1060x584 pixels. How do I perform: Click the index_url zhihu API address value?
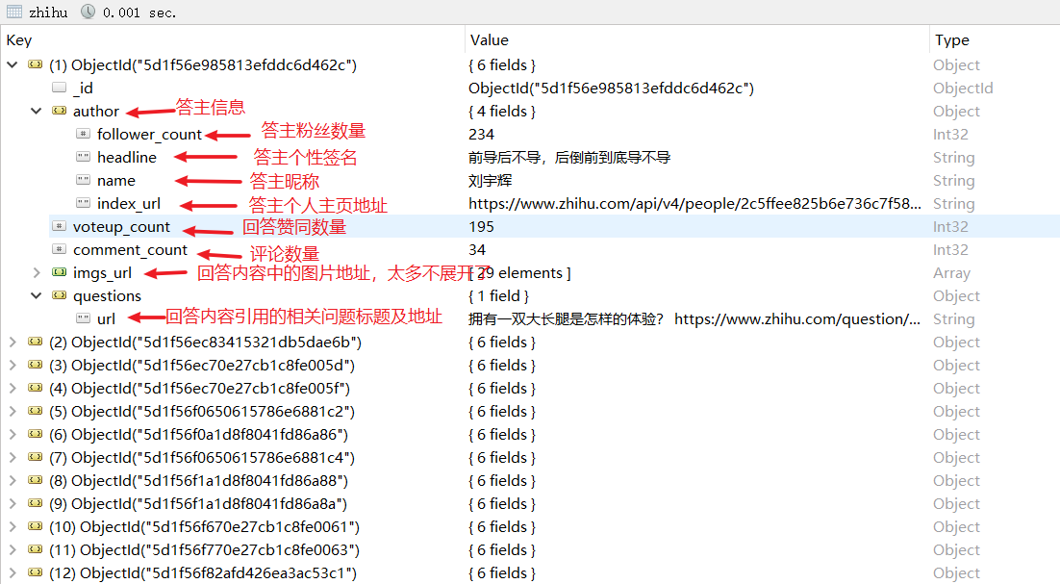694,203
